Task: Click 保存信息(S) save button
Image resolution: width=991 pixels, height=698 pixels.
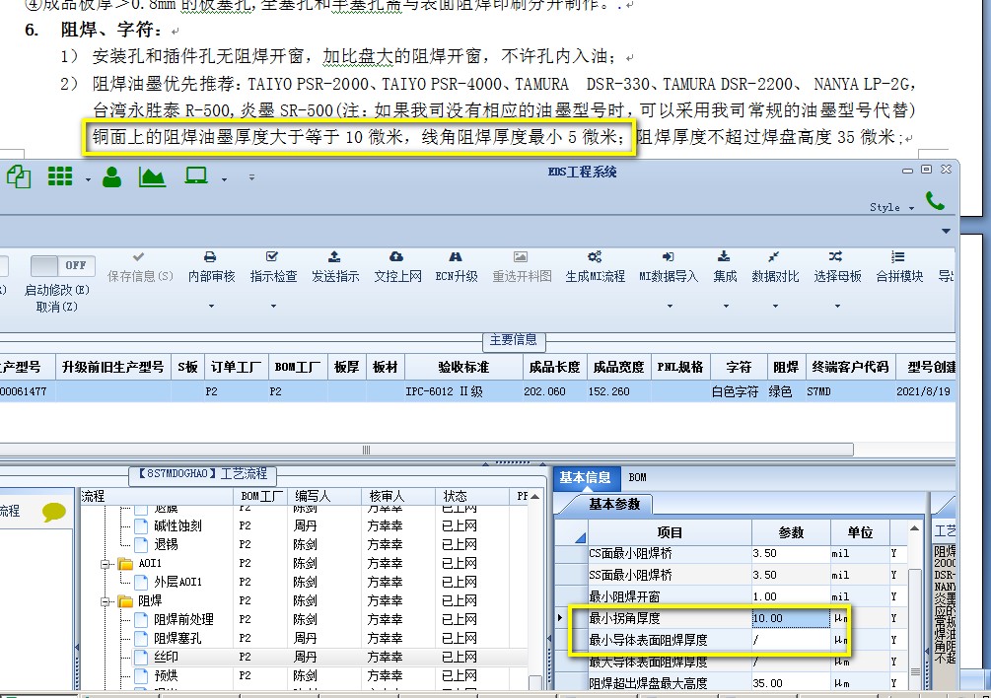Action: click(140, 268)
